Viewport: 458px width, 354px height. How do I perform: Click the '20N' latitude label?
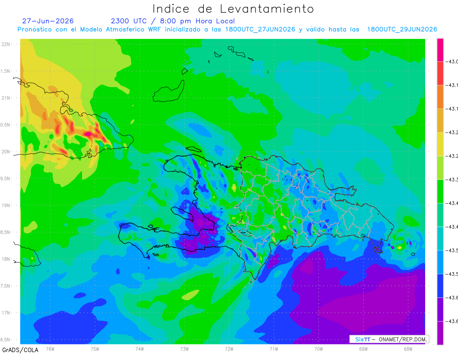6,152
